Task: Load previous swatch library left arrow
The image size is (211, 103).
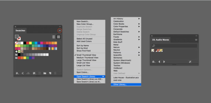Action: click(x=159, y=62)
